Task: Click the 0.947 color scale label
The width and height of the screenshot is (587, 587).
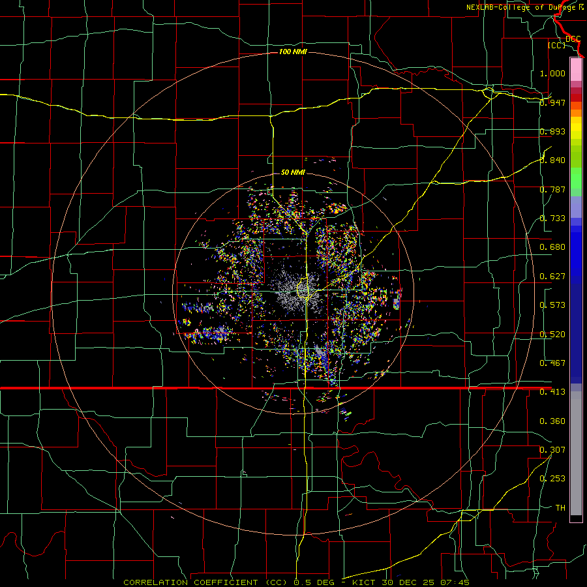Action: tap(552, 102)
